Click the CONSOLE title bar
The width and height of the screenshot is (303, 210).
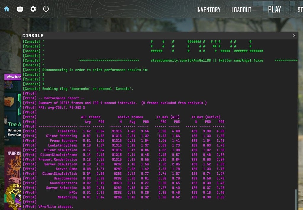[148, 35]
